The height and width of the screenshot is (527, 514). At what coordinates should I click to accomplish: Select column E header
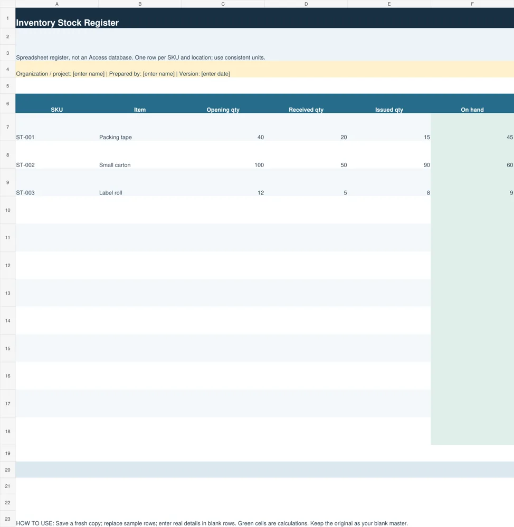pyautogui.click(x=389, y=4)
